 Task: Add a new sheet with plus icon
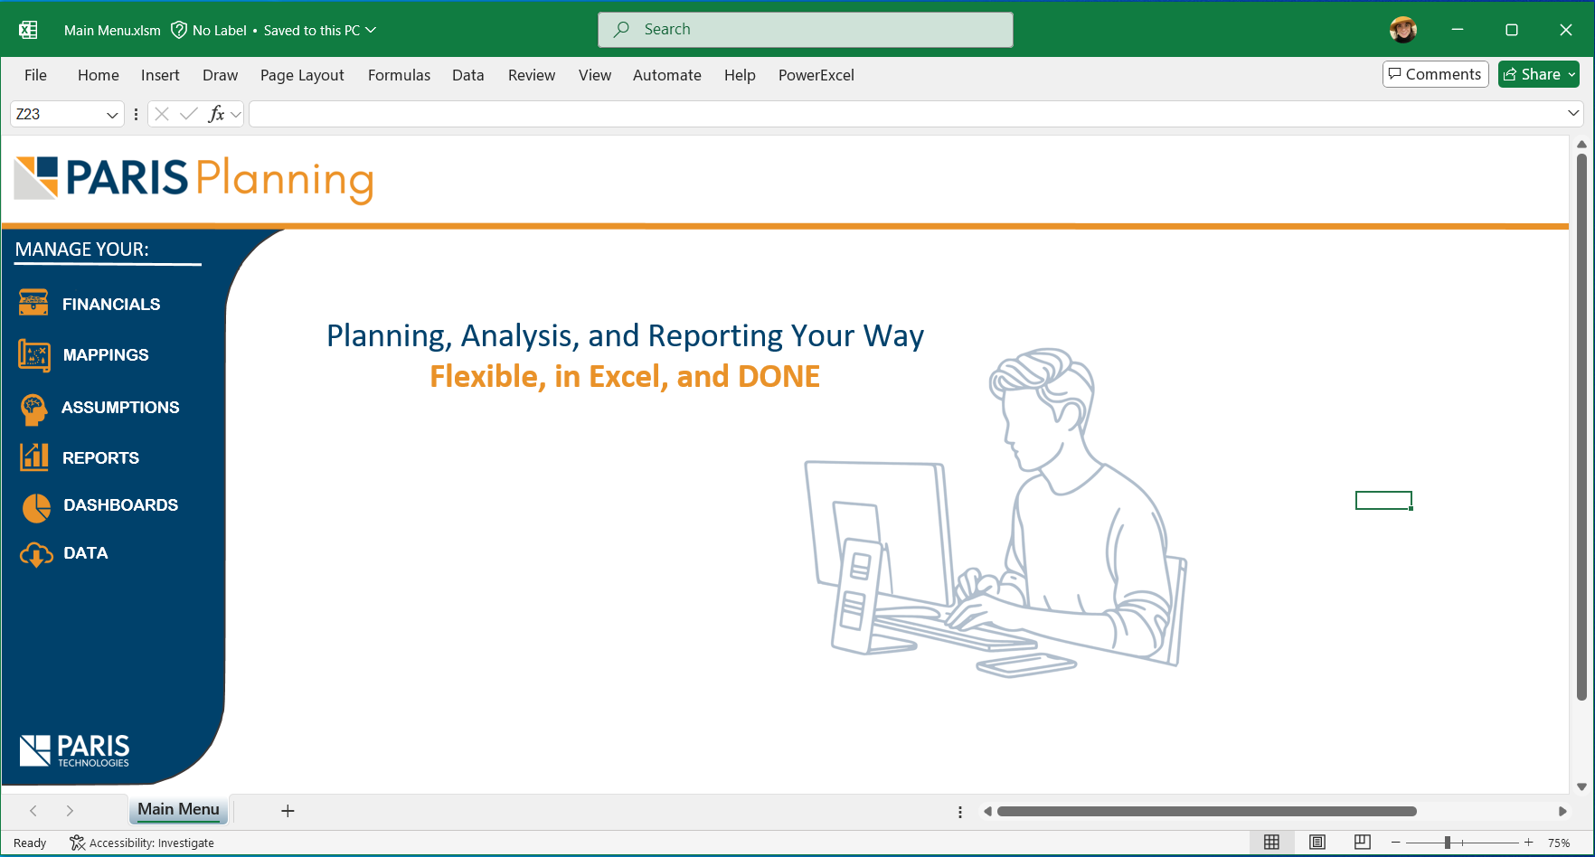coord(288,811)
